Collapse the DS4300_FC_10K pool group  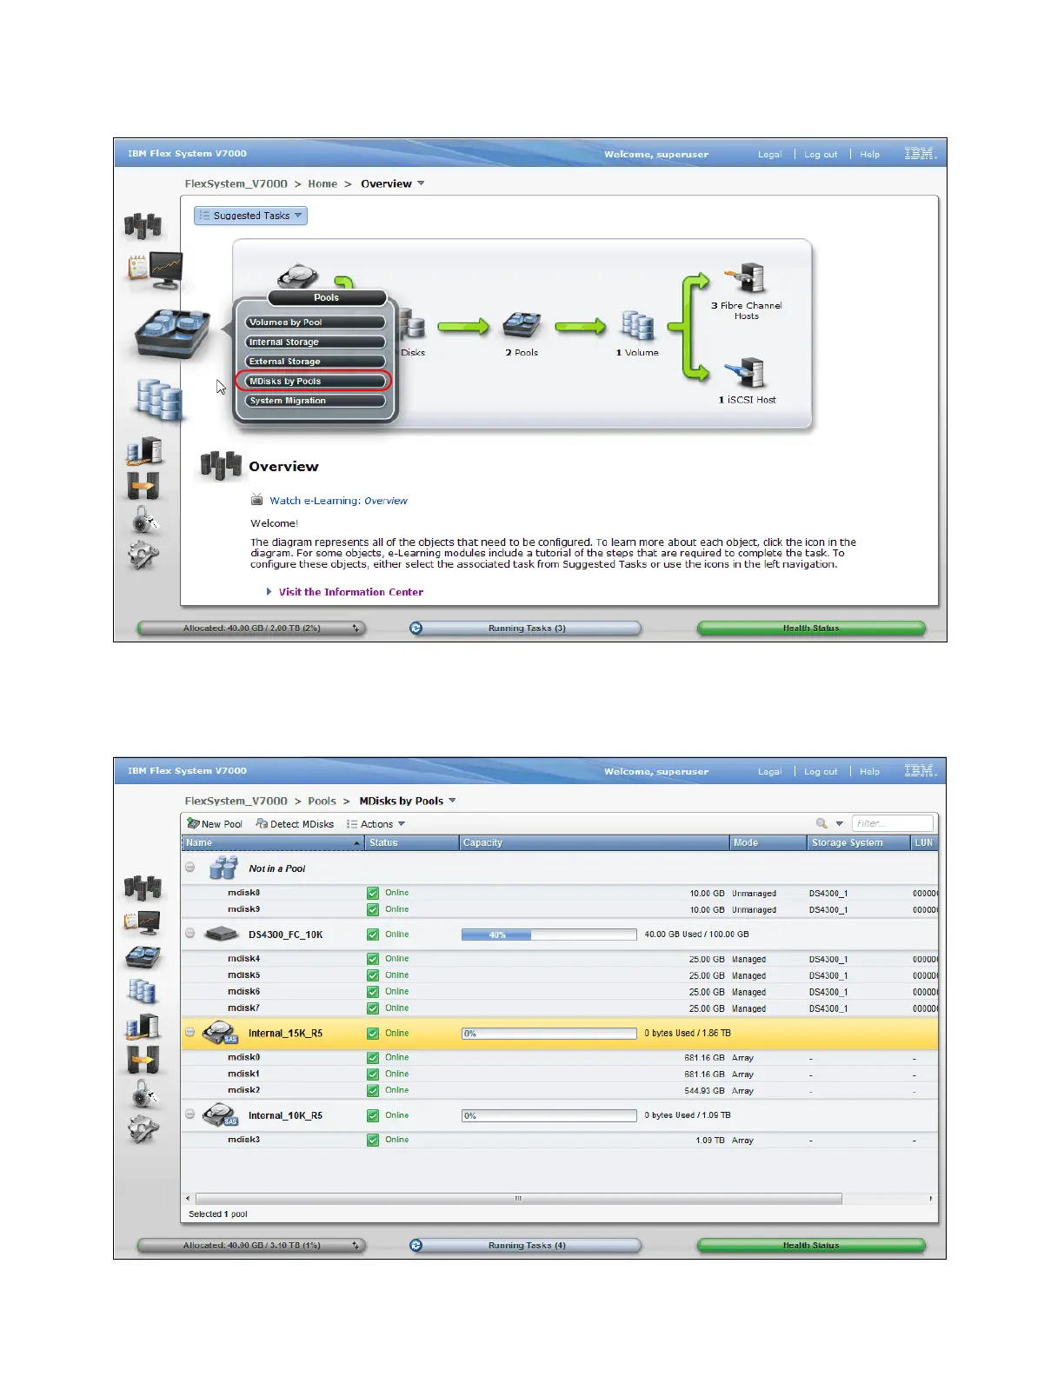click(x=190, y=933)
